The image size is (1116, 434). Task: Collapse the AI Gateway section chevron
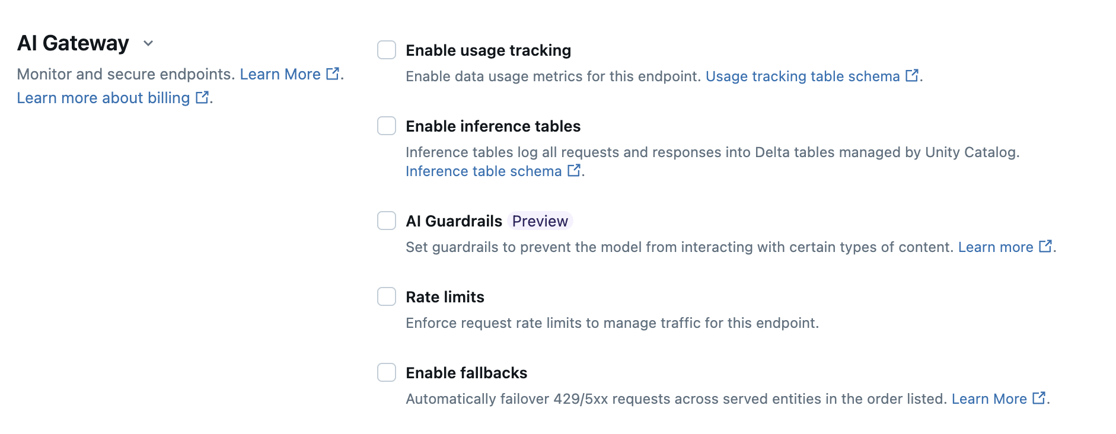click(x=148, y=43)
